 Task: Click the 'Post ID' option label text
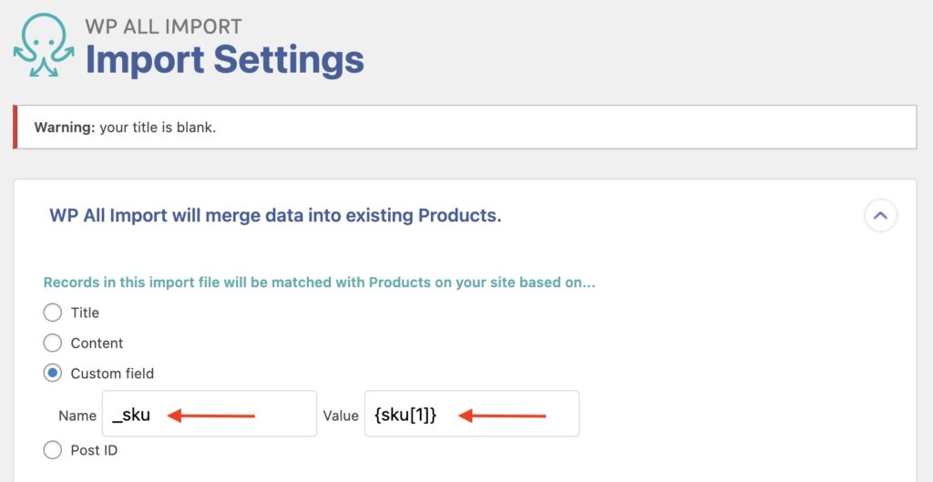pos(94,449)
